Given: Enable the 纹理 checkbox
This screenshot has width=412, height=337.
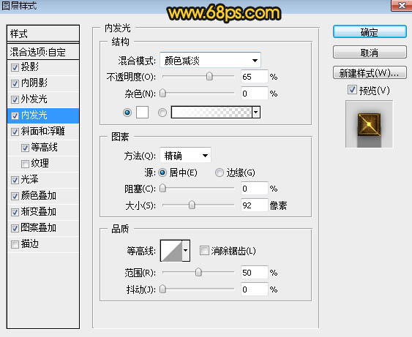Looking at the screenshot, I should [x=25, y=164].
